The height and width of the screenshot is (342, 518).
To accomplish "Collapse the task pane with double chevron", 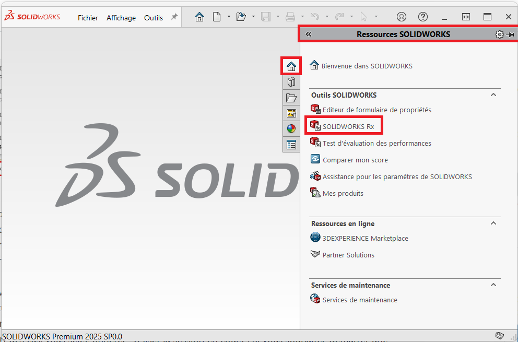I will click(x=308, y=34).
